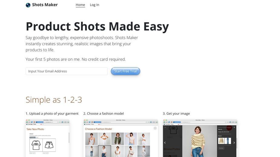The width and height of the screenshot is (280, 157).
Task: Focus the Input Your Email Address field
Action: point(66,71)
